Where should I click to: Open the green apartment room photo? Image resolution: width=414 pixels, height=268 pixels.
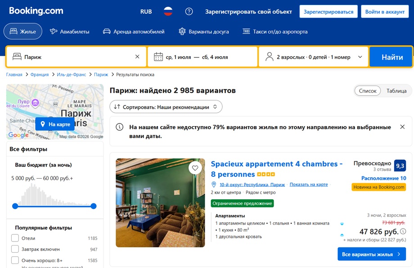[x=160, y=202]
